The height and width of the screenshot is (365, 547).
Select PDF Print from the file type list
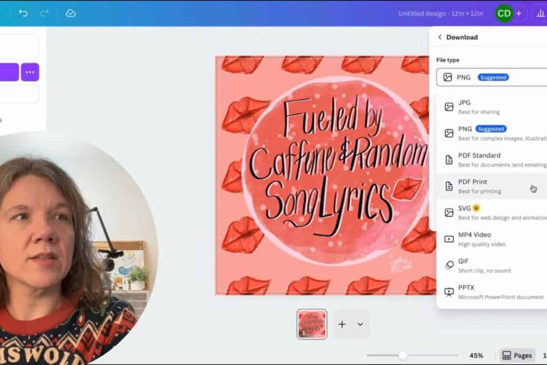[x=481, y=186]
